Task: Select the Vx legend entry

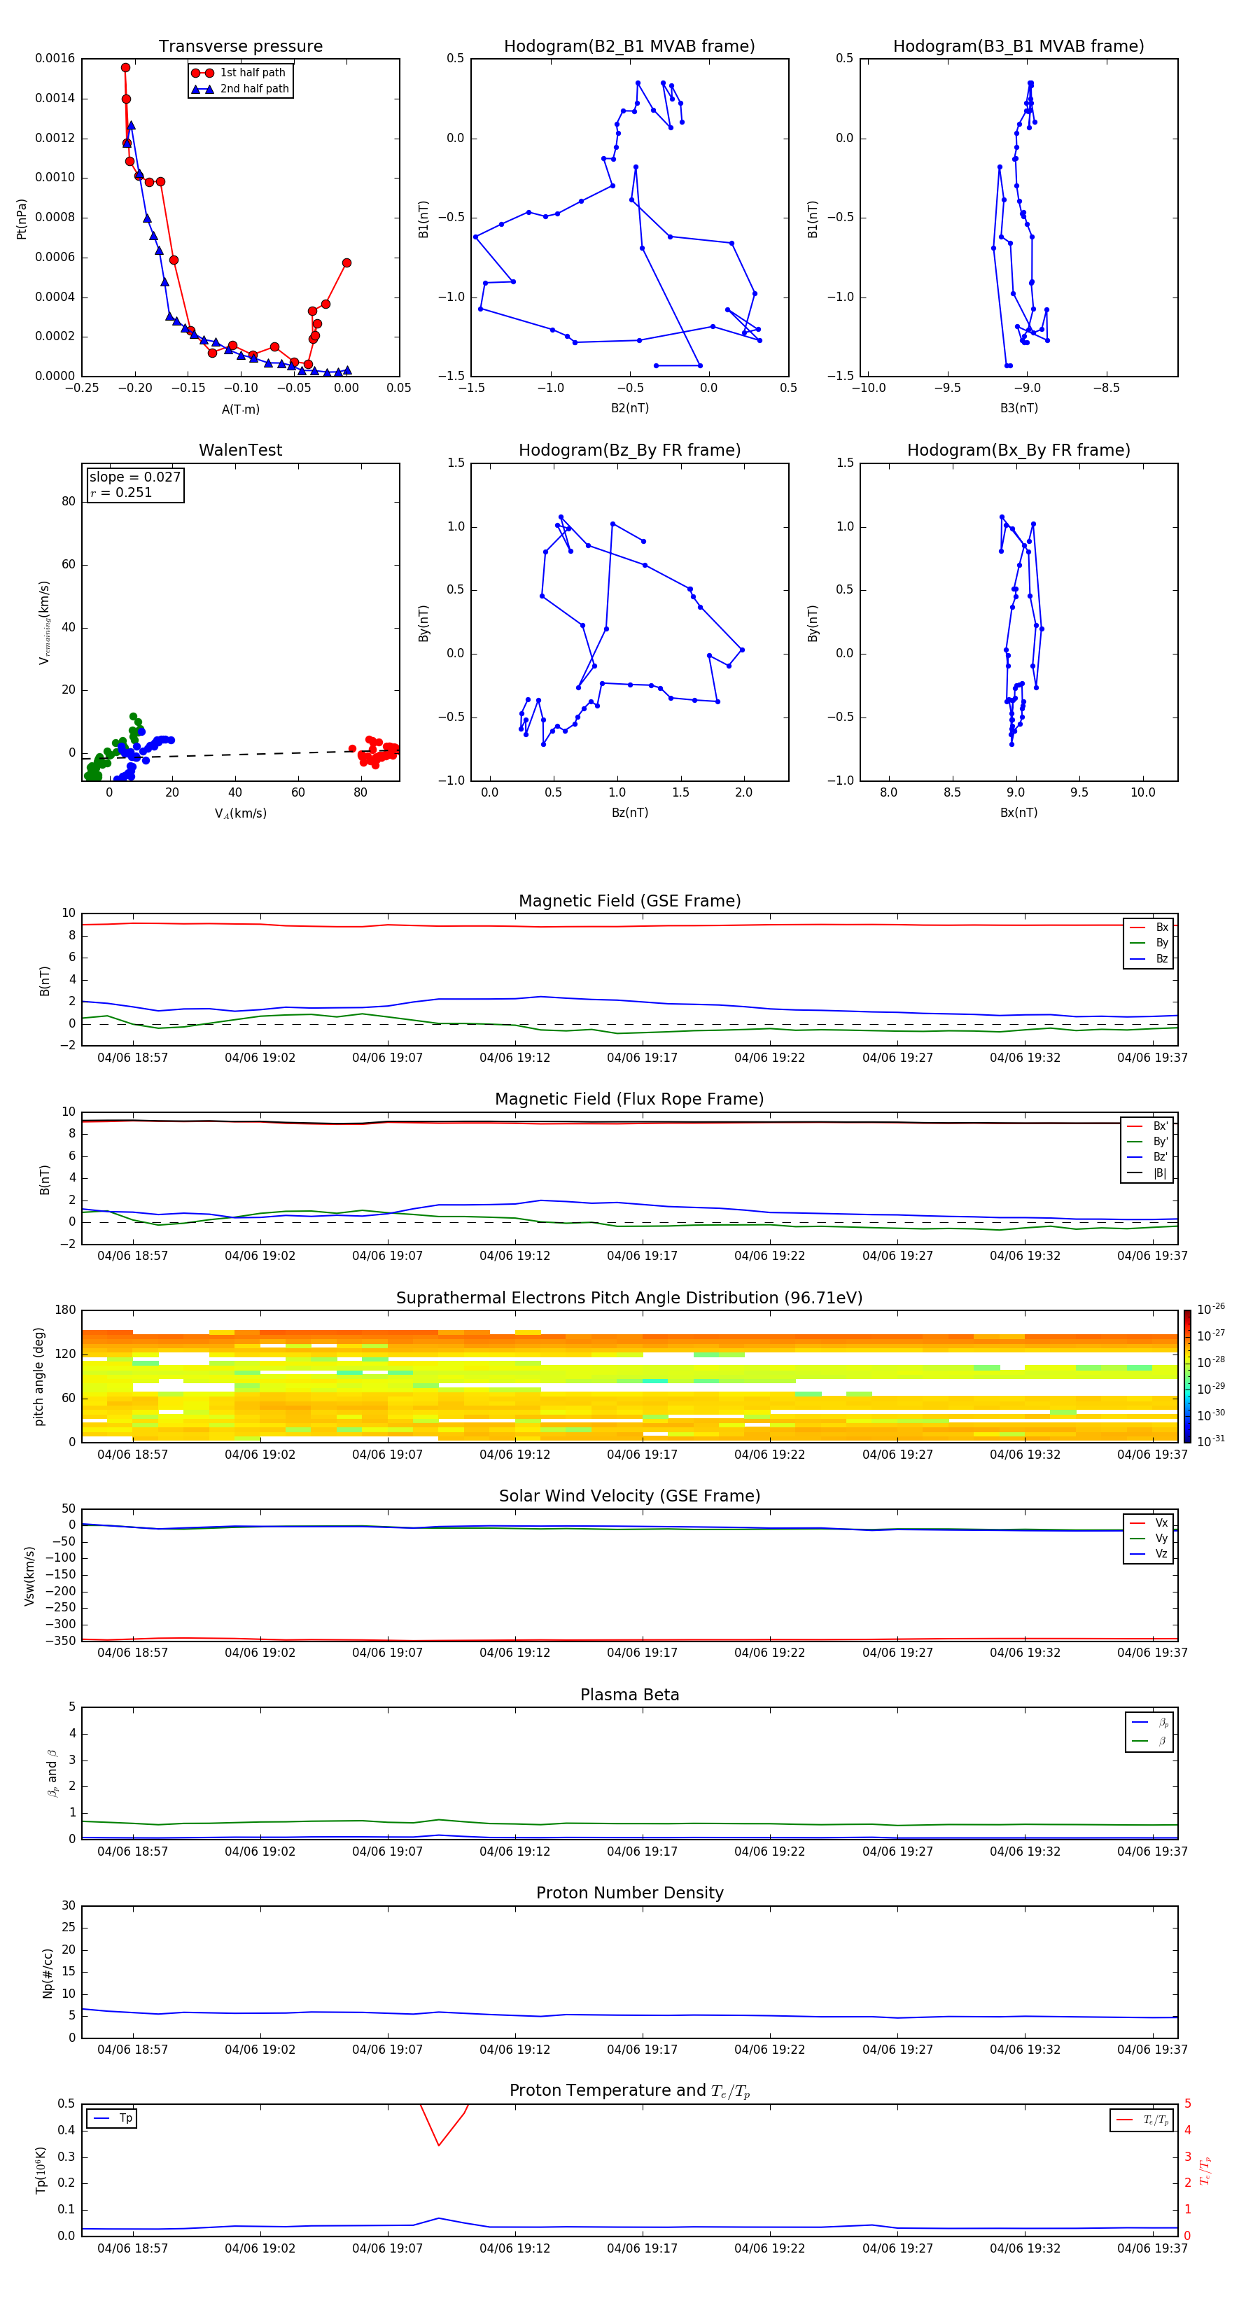Action: (1149, 1522)
